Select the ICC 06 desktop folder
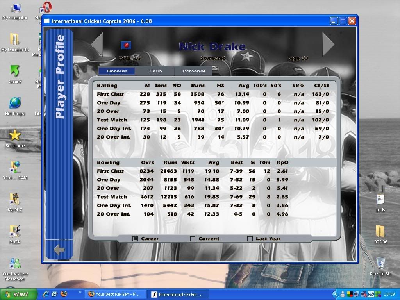 tap(380, 234)
